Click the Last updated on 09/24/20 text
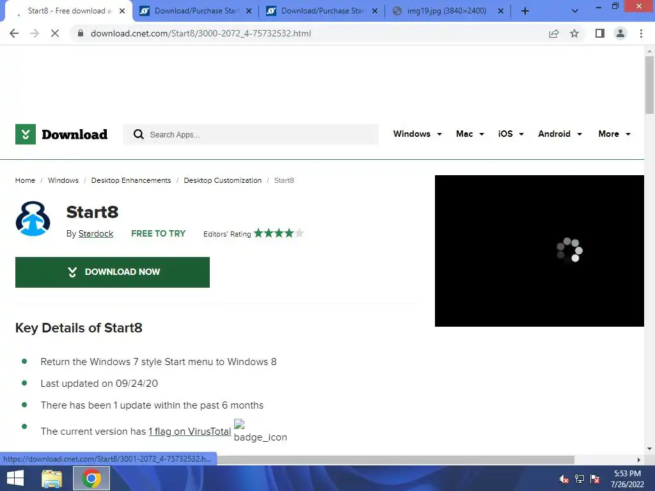Screen dimensions: 655x491 99,384
